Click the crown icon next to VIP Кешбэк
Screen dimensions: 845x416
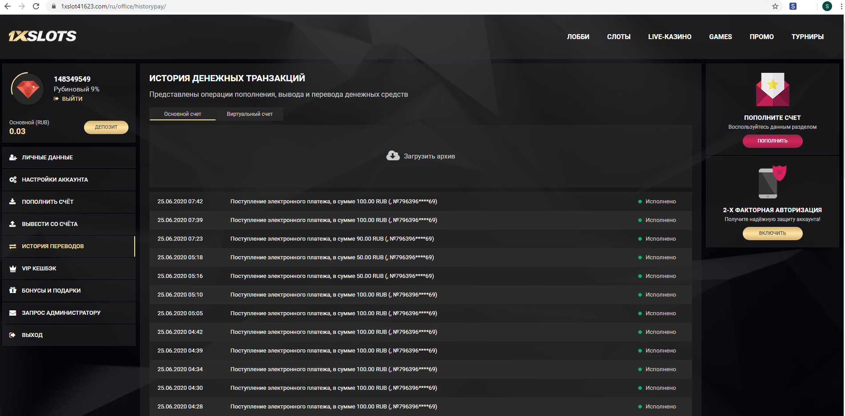pyautogui.click(x=12, y=268)
